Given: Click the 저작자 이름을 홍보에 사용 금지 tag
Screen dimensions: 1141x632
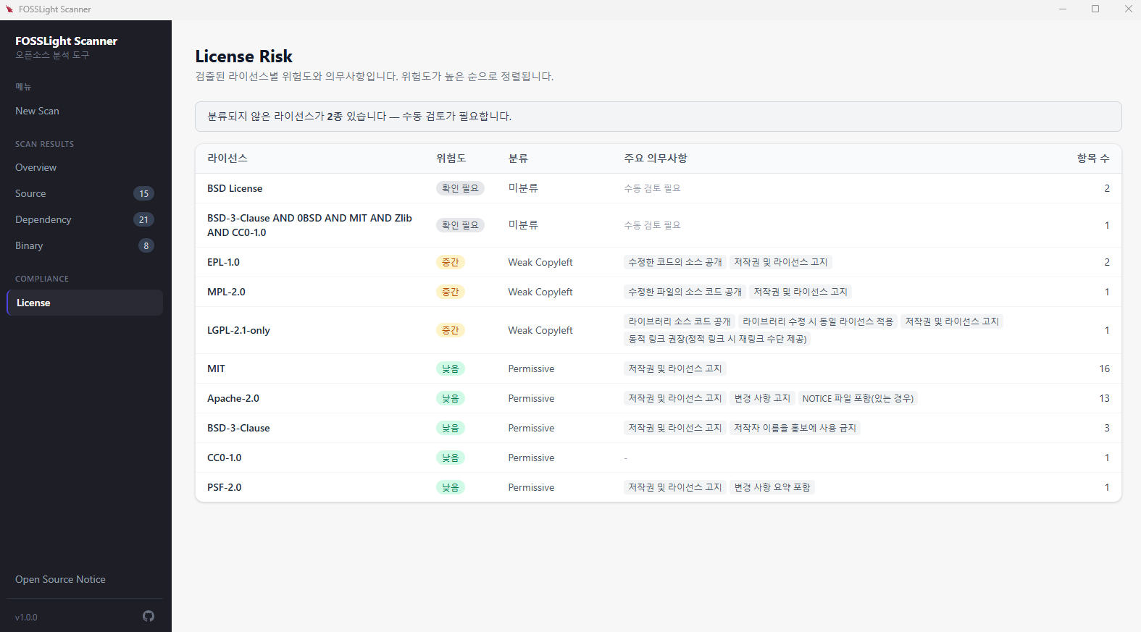Looking at the screenshot, I should pyautogui.click(x=795, y=428).
